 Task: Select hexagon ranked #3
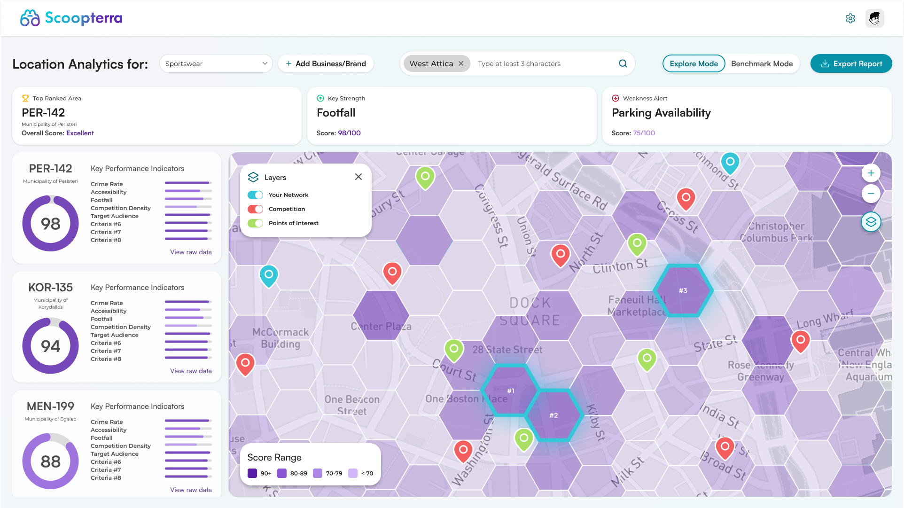pyautogui.click(x=683, y=291)
